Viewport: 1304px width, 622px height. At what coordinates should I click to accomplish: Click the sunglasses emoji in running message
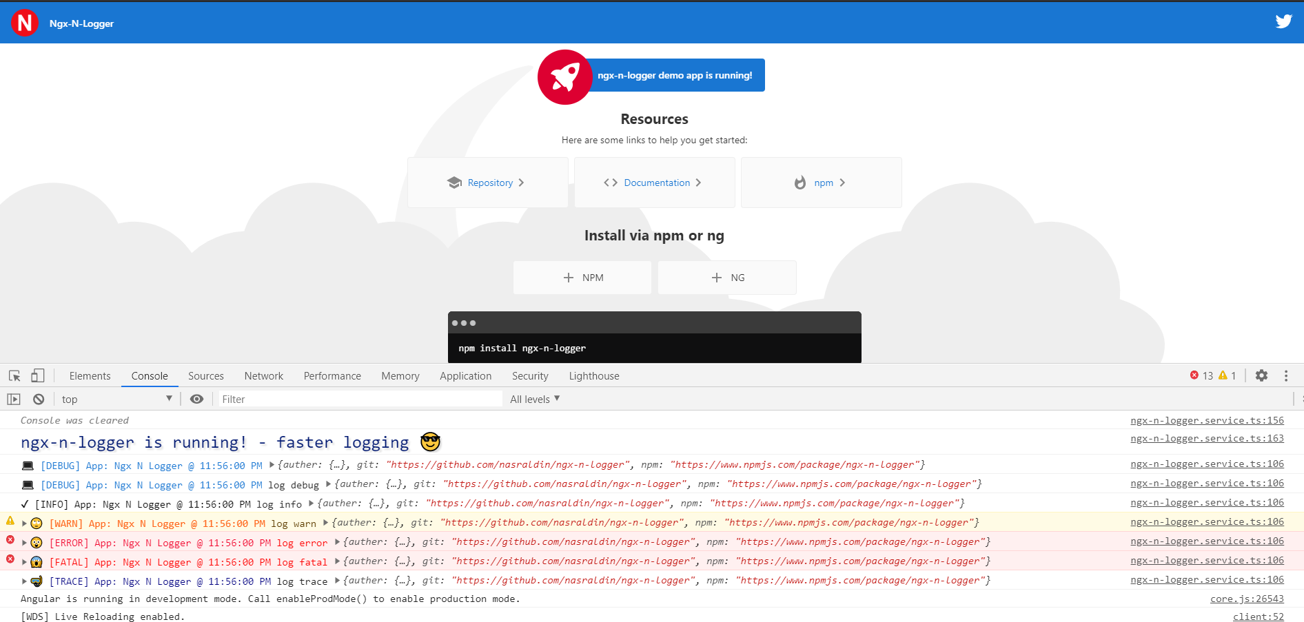[431, 442]
